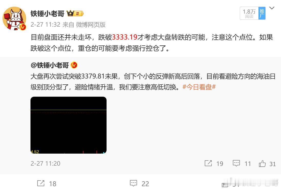Click the 2-27 11:32 post timestamp

(45, 25)
